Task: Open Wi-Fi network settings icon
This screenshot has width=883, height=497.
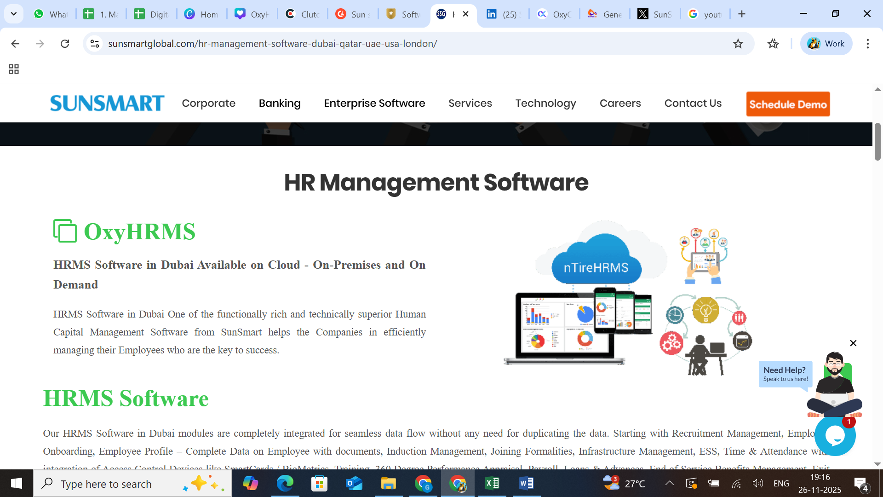Action: click(x=736, y=483)
